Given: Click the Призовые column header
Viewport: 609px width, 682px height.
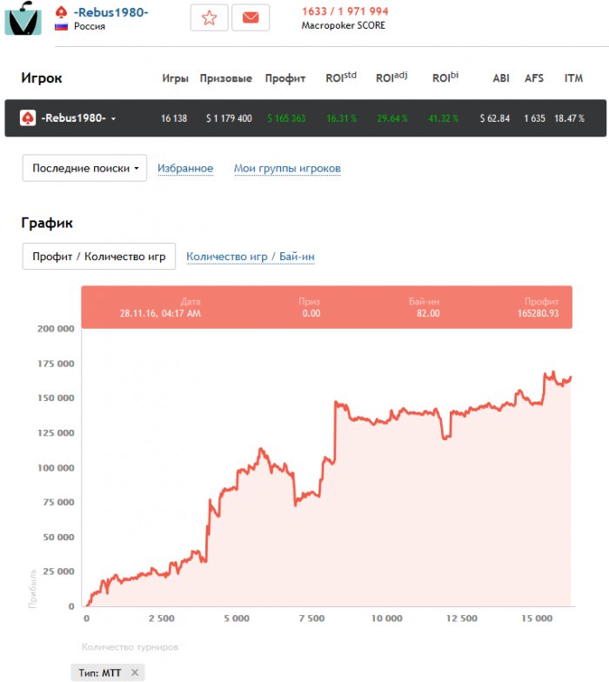Looking at the screenshot, I should pyautogui.click(x=226, y=78).
